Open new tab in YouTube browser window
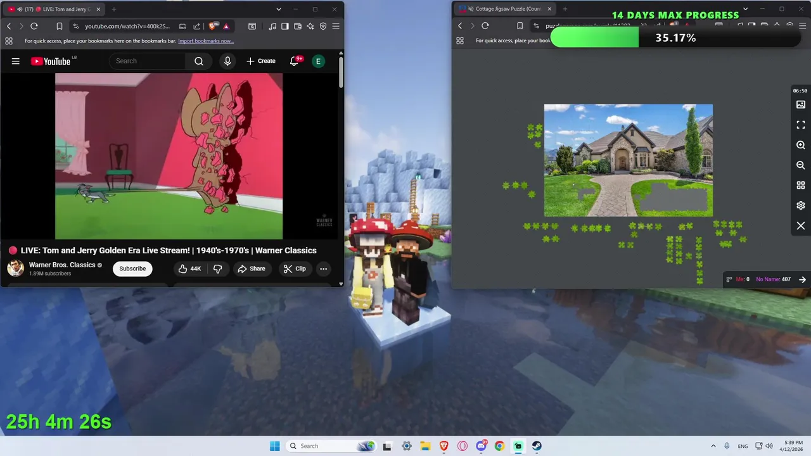Image resolution: width=811 pixels, height=456 pixels. 114,9
